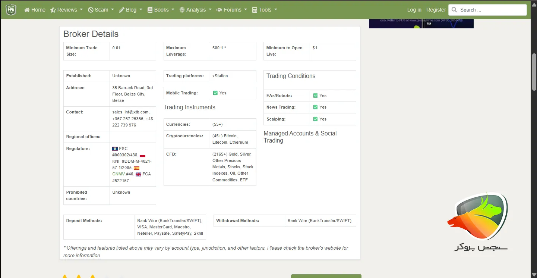537x278 pixels.
Task: Click the UK flag beside FCA
Action: 138,174
